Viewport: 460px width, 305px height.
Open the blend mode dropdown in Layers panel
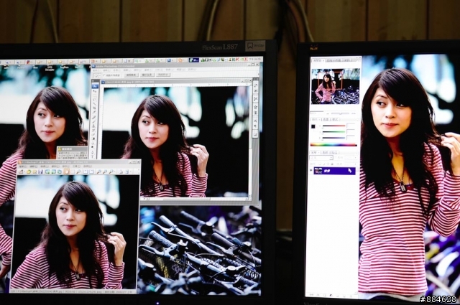tap(321, 158)
